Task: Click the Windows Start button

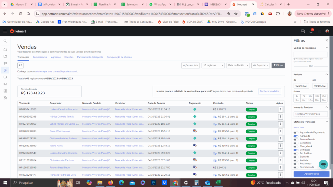Action: click(x=5, y=182)
